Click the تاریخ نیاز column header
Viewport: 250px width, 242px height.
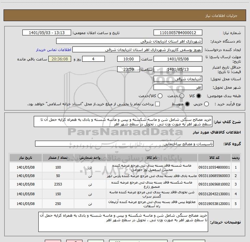click(x=26, y=158)
